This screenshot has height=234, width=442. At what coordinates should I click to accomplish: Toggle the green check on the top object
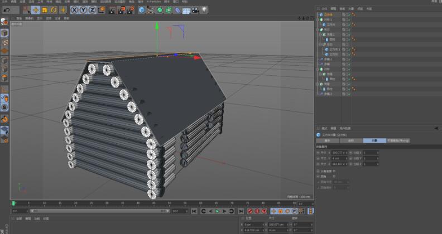[349, 15]
